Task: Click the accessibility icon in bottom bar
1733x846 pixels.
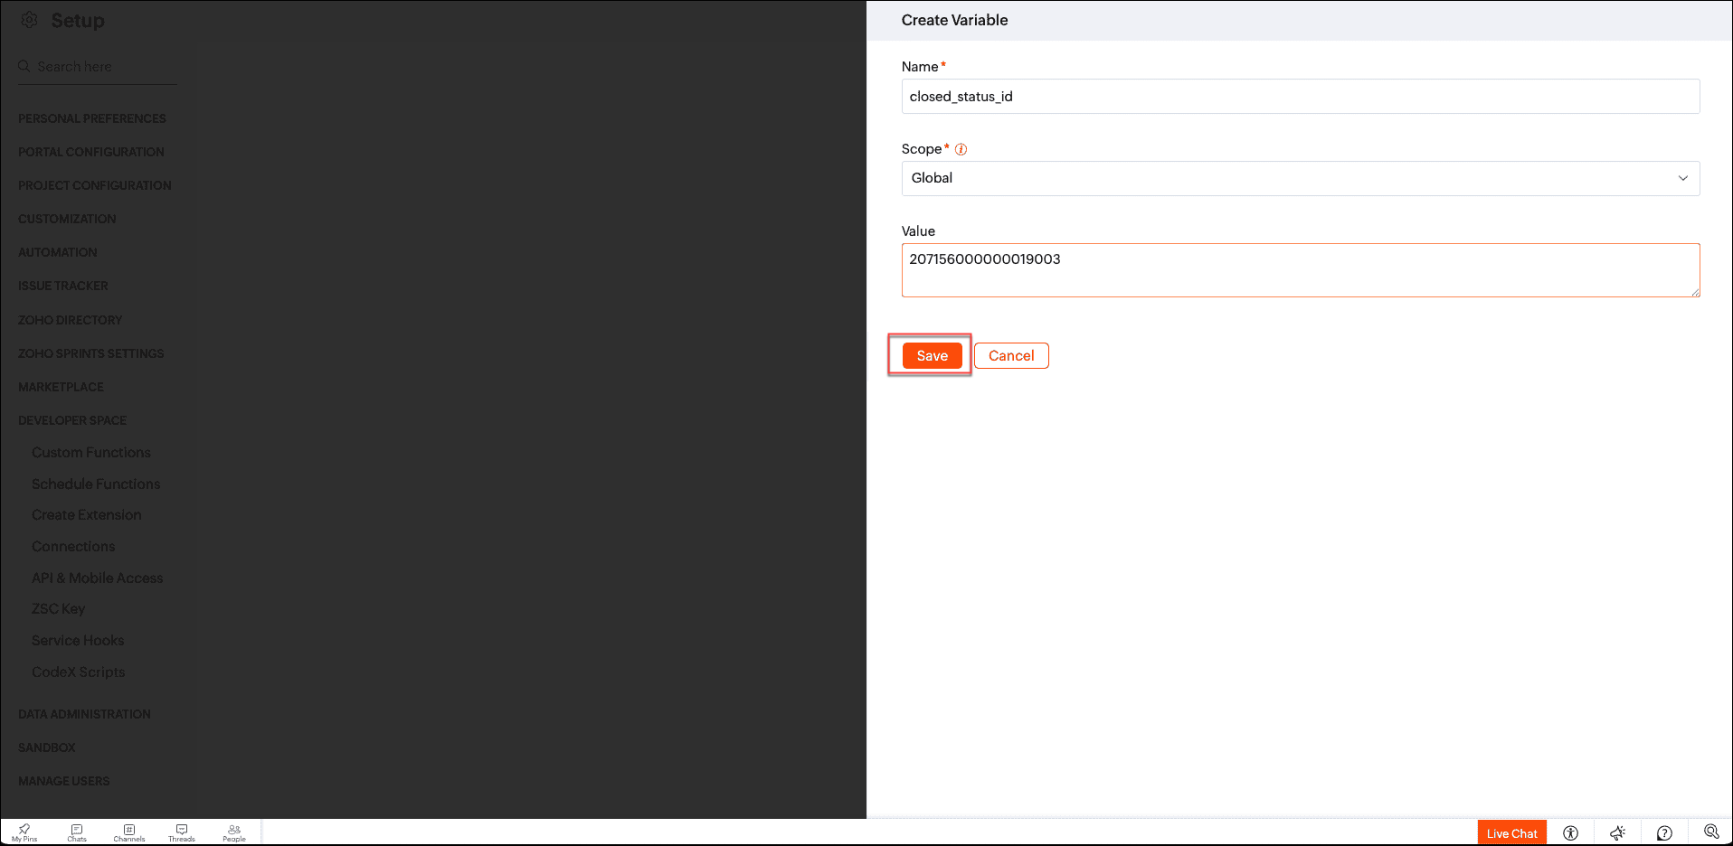Action: point(1571,833)
